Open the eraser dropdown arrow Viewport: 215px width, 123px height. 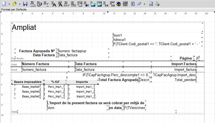144,4
